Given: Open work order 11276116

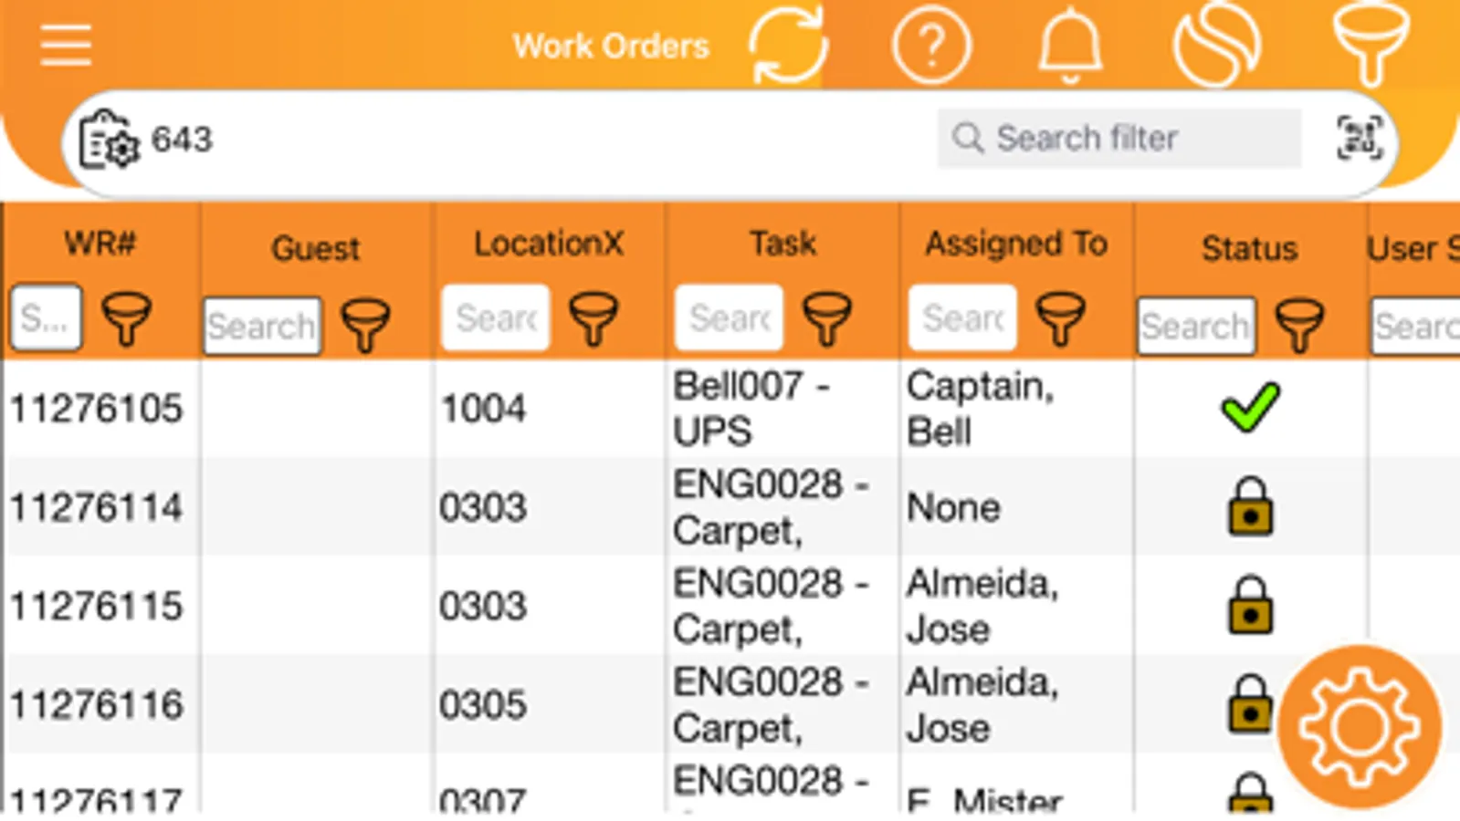Looking at the screenshot, I should pos(97,704).
